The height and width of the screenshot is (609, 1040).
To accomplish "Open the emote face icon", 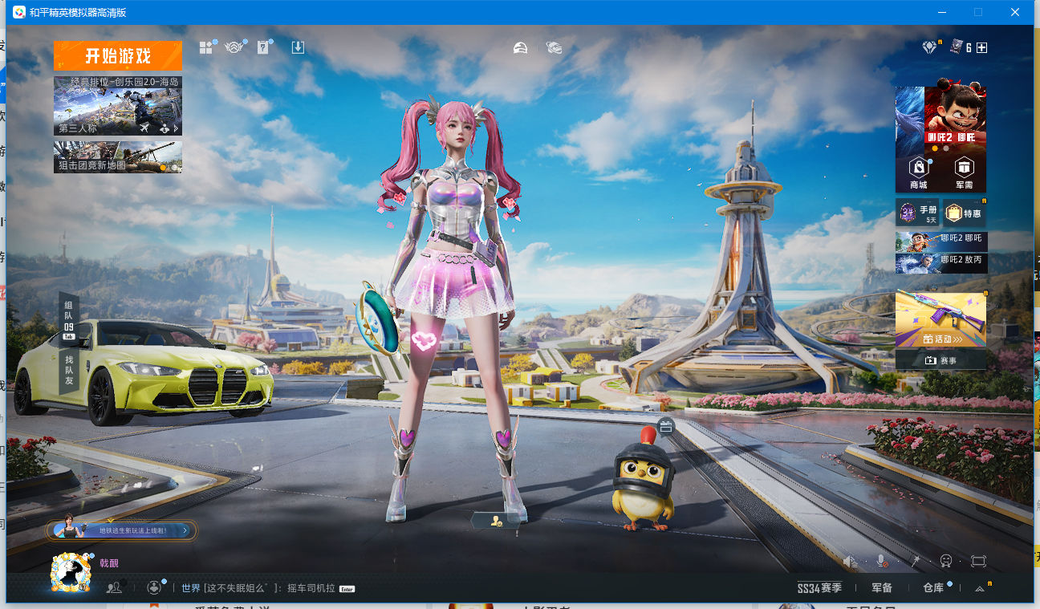I will (x=946, y=560).
